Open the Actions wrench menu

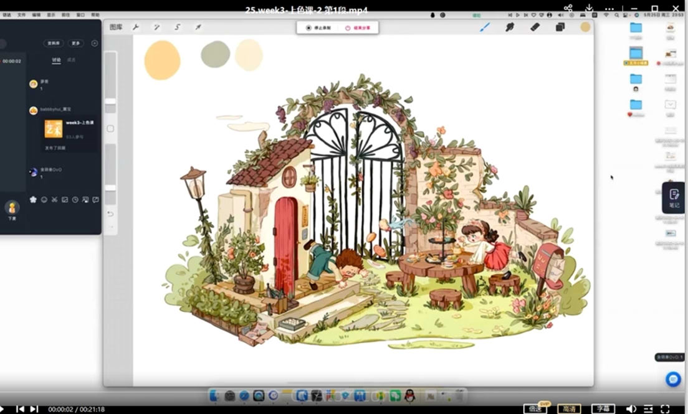(x=136, y=27)
